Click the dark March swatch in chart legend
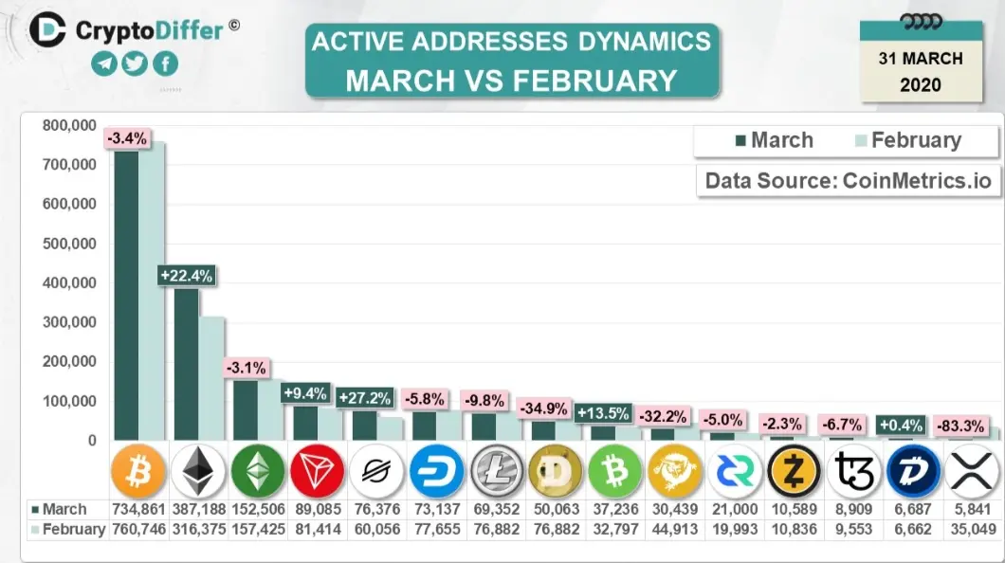Viewport: 1005px width, 563px height. 740,140
